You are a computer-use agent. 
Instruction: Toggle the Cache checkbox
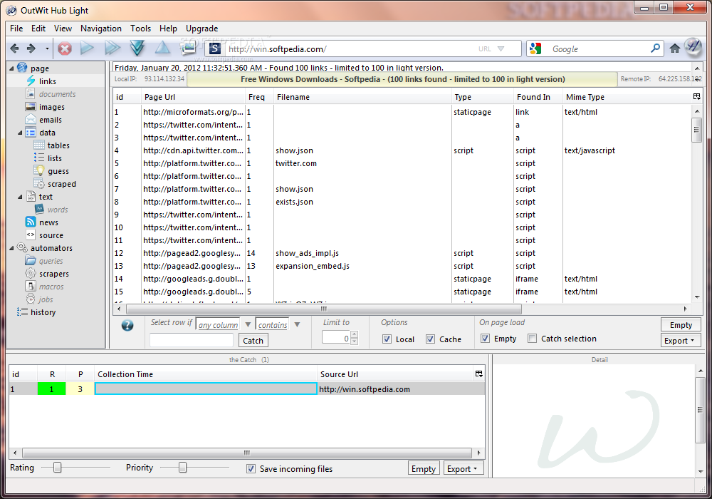point(431,339)
